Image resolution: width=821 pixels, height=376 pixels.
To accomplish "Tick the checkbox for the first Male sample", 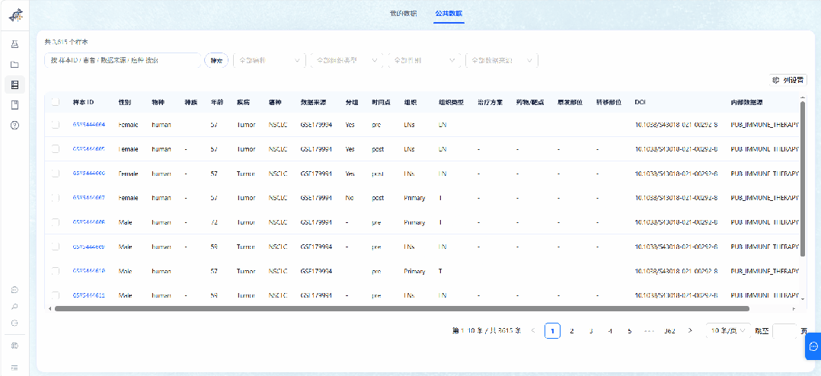I will point(56,222).
